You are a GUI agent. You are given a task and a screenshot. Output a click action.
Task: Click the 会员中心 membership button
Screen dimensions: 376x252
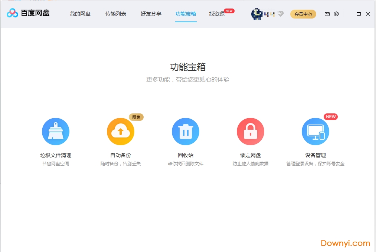click(x=303, y=14)
